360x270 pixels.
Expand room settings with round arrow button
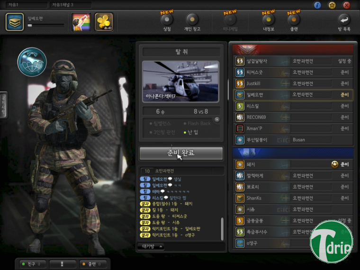[x=217, y=120]
